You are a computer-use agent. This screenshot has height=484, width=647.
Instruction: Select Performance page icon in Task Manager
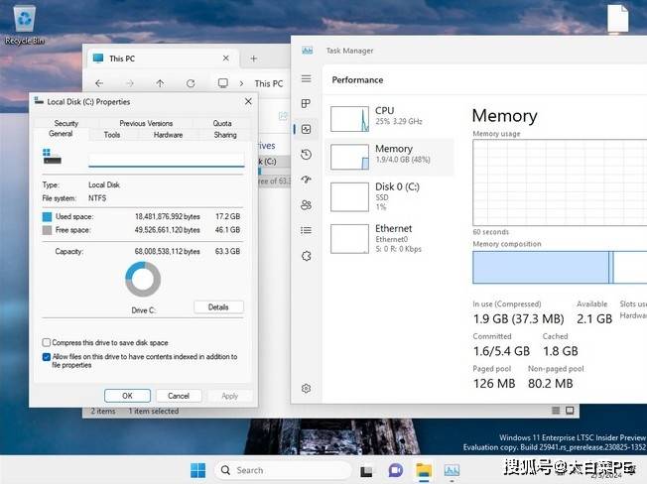coord(307,130)
